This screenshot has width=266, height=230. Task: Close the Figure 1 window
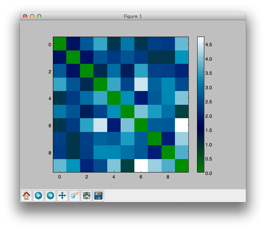tap(25, 16)
